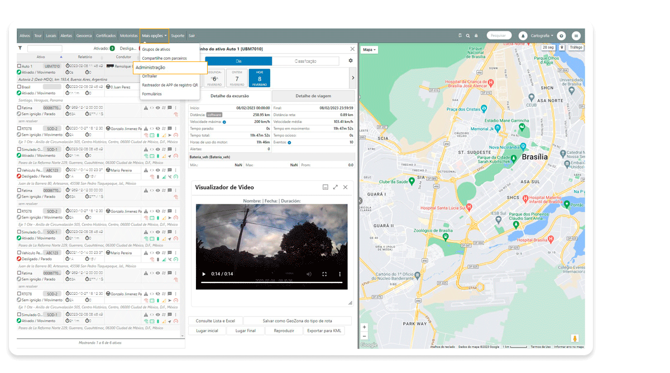Open the help question mark icon

click(561, 36)
